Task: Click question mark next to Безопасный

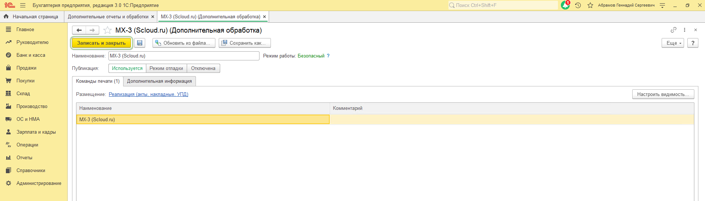Action: 328,56
